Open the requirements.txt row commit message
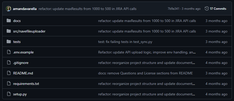Screen dimensions: 234x101 point(147,84)
